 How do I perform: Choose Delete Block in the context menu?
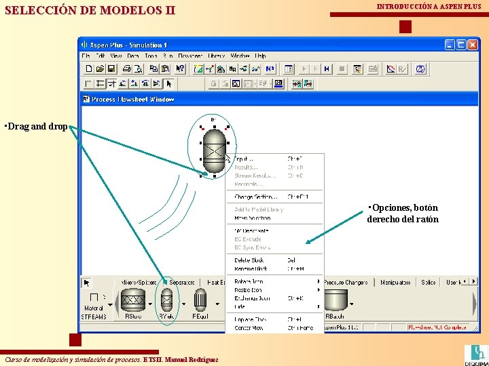click(x=275, y=260)
